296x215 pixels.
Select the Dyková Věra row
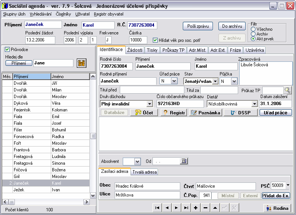tap(46, 103)
